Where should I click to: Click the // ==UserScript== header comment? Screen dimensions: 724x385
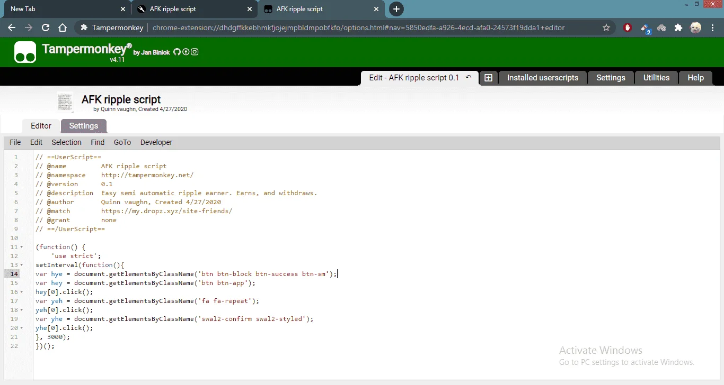click(x=68, y=157)
